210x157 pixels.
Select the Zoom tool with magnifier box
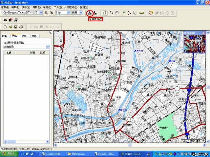tap(112, 13)
